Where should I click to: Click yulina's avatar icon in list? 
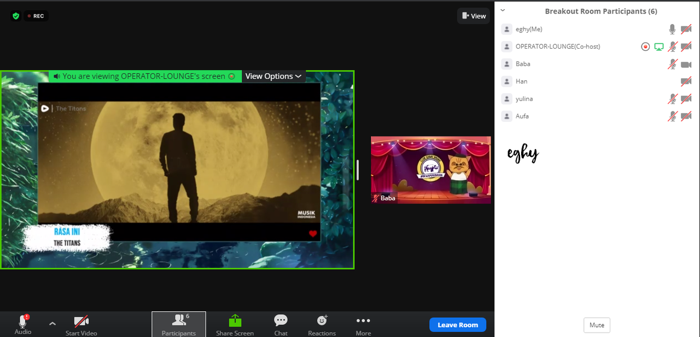(x=506, y=99)
